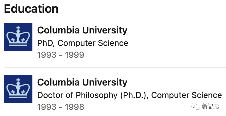Image resolution: width=226 pixels, height=116 pixels.
Task: Click 'Computer Science' in the second entry
Action: point(186,95)
